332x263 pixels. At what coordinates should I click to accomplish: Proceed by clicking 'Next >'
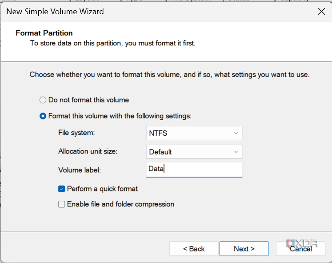(x=244, y=249)
